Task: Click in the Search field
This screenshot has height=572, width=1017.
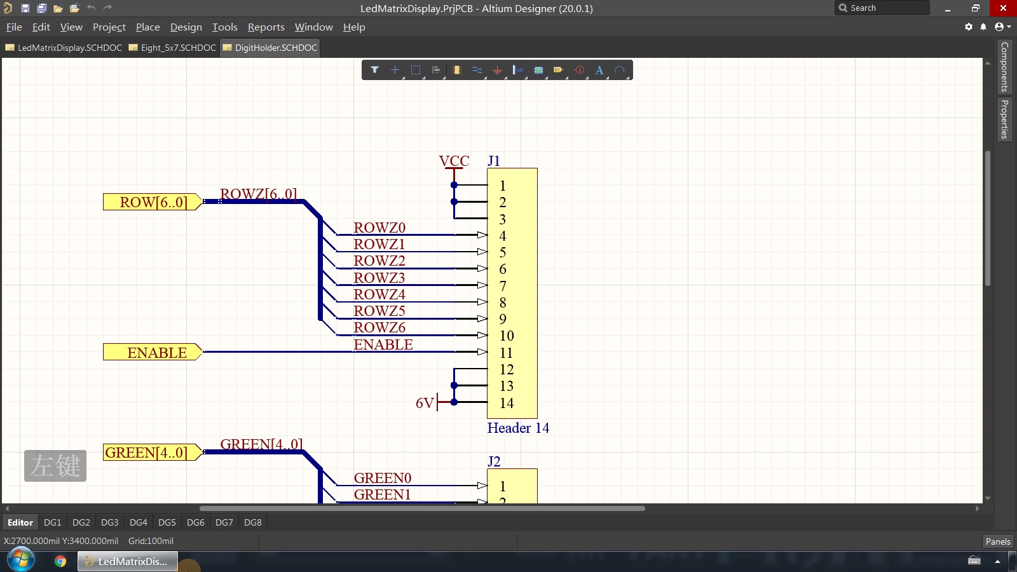Action: pos(882,8)
